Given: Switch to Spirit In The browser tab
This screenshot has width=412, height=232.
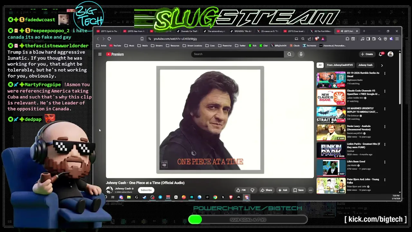Looking at the screenshot, I should (x=107, y=31).
